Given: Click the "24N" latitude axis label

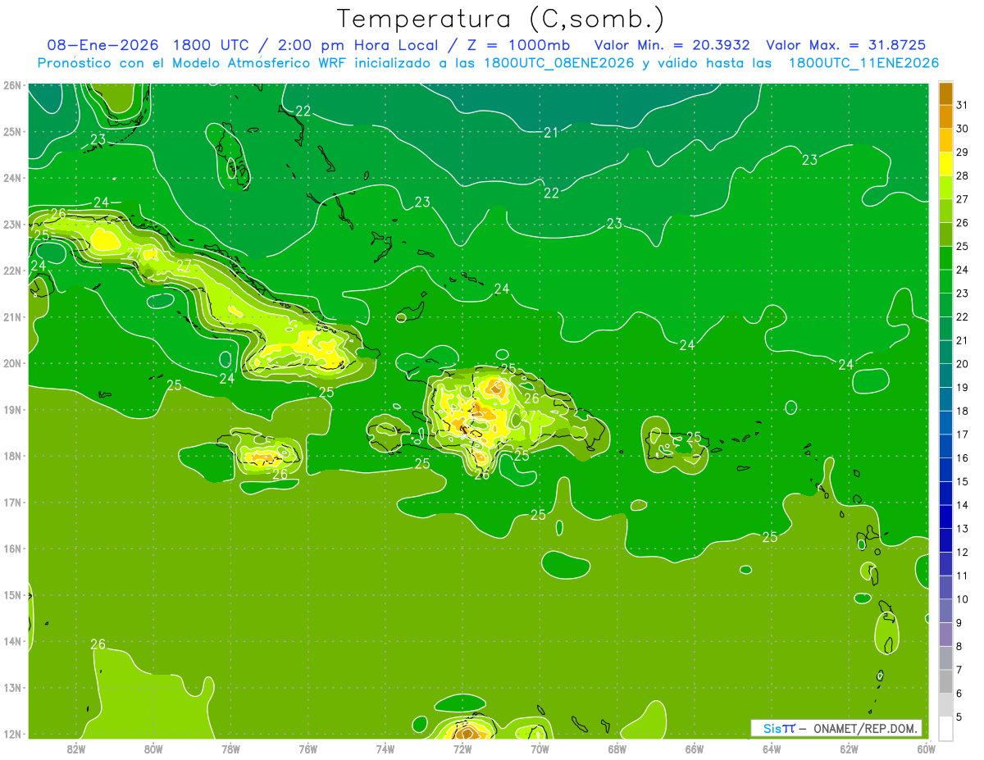Looking at the screenshot, I should coord(11,178).
